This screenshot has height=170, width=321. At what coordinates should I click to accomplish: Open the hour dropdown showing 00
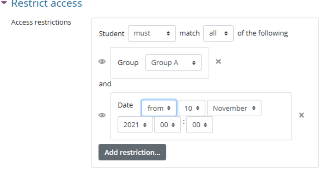[167, 125]
